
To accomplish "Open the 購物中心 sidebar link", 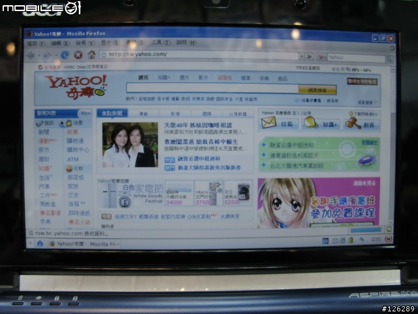I will tap(78, 150).
